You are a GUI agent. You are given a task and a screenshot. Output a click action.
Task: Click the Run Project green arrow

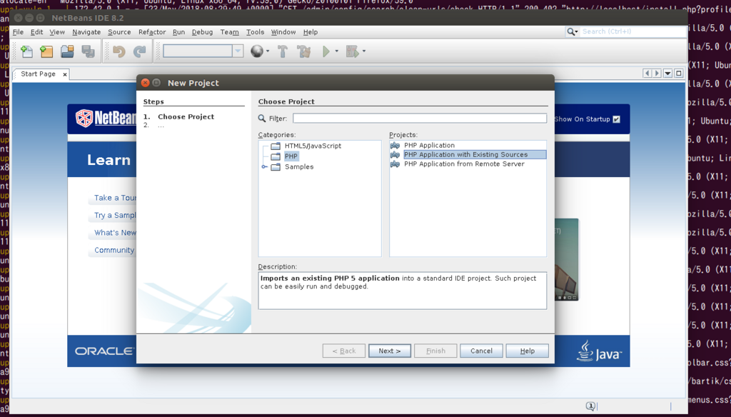tap(326, 51)
